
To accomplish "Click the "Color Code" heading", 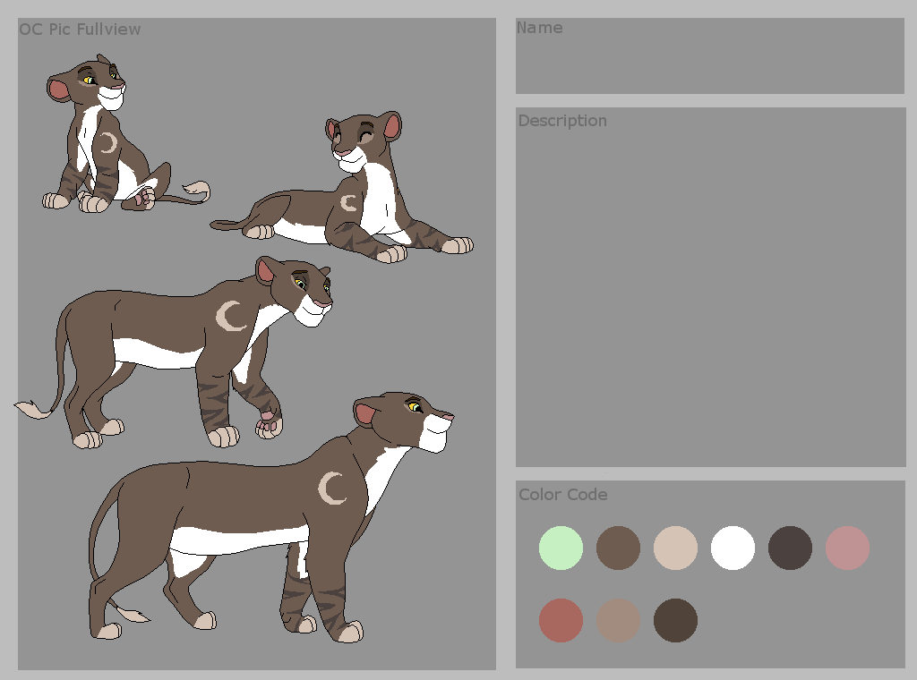I will click(x=562, y=495).
